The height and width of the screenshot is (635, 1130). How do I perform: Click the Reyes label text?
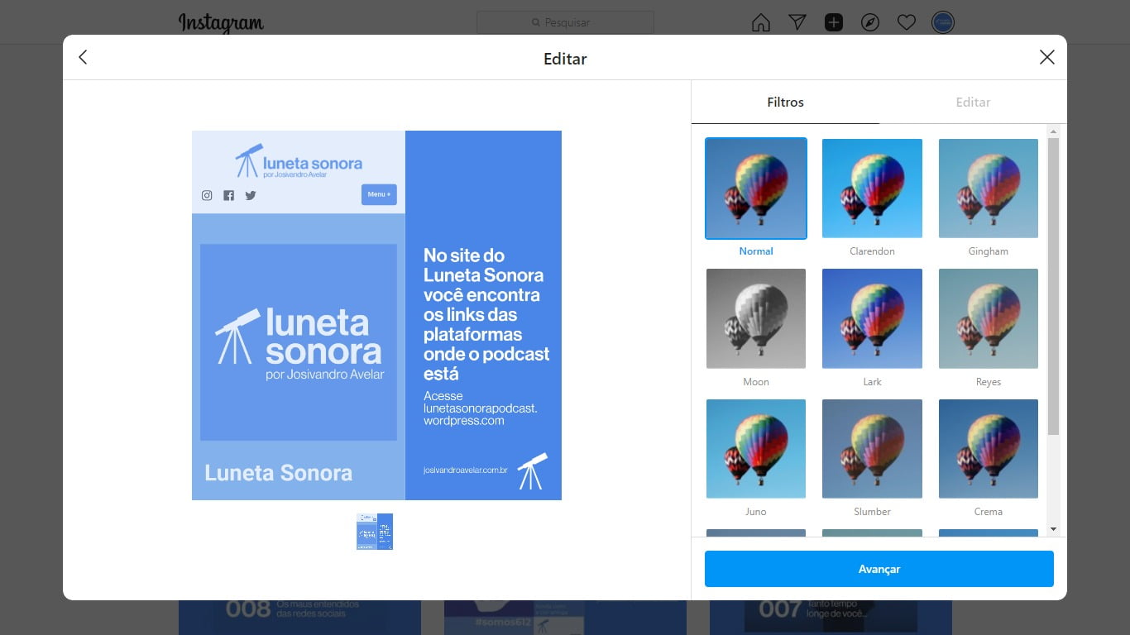coord(989,382)
